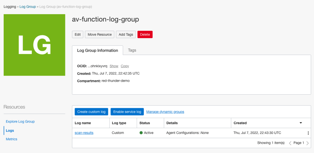
Task: Open Explore Log Group in Resources
Action: pos(20,121)
